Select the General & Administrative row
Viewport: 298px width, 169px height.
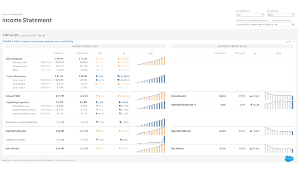click(x=24, y=114)
